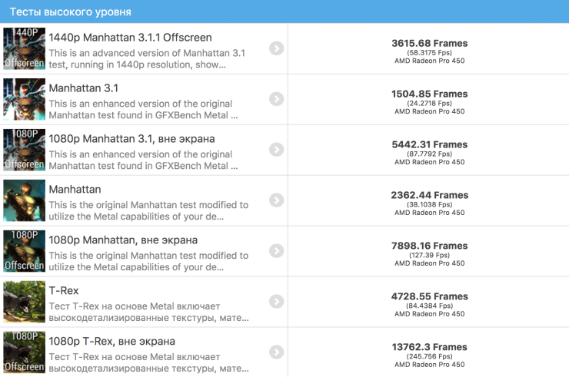Select the 1080p Manhattan 3.1 offscreen thumbnail
569x377 pixels.
click(x=24, y=150)
